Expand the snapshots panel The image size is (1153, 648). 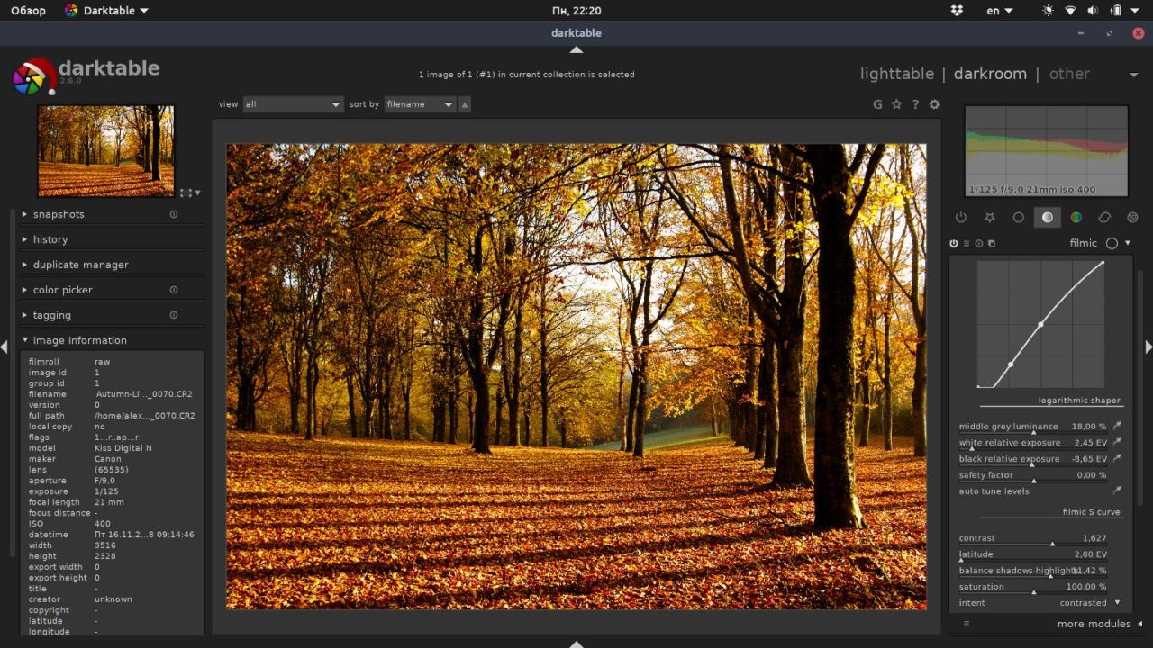click(59, 214)
